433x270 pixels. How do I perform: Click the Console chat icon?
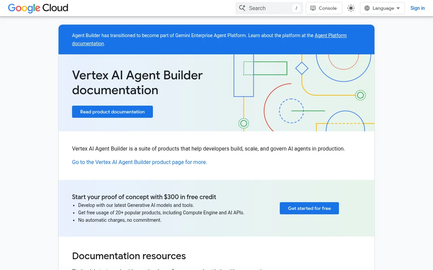click(313, 8)
